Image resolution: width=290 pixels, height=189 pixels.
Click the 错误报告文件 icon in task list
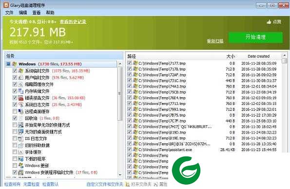click(x=20, y=98)
